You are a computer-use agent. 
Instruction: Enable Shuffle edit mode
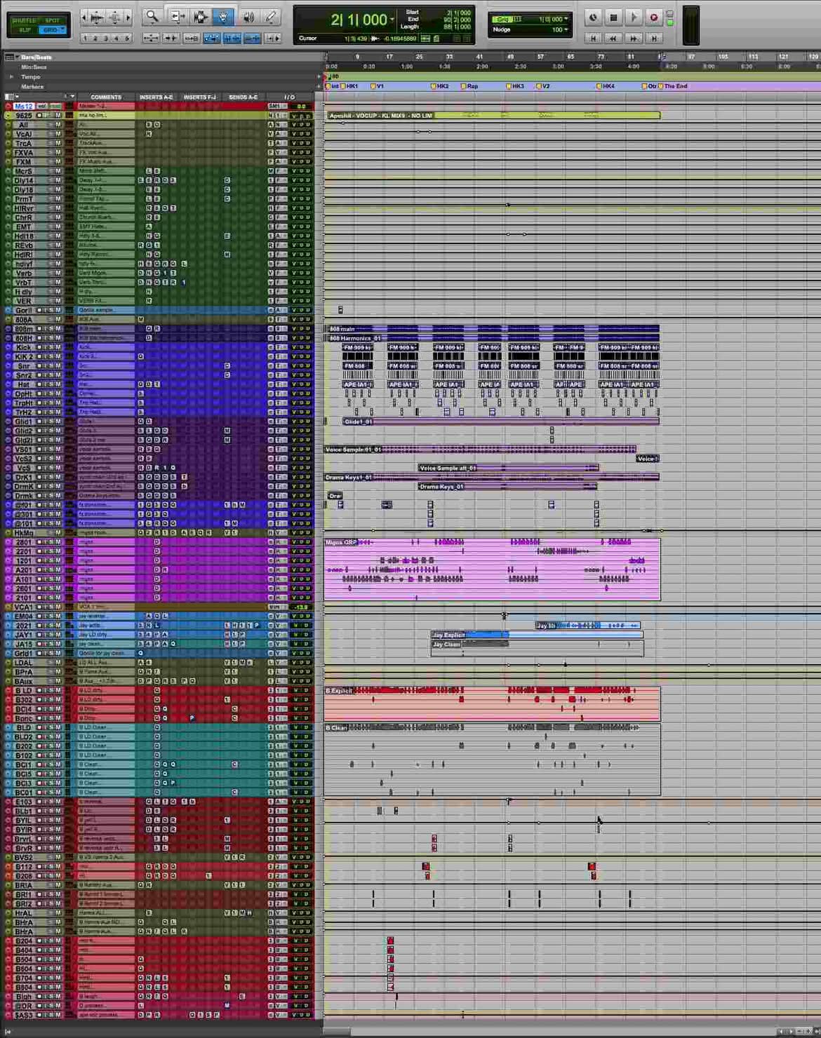click(24, 20)
